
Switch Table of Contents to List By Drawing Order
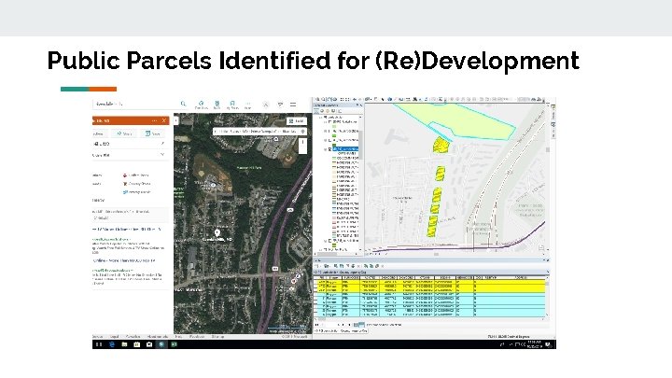[x=317, y=110]
